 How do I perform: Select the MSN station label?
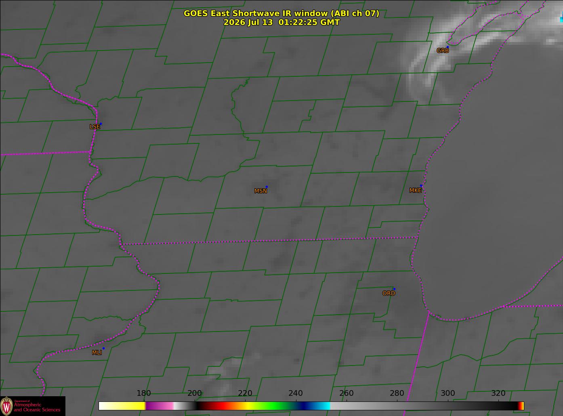pos(260,191)
